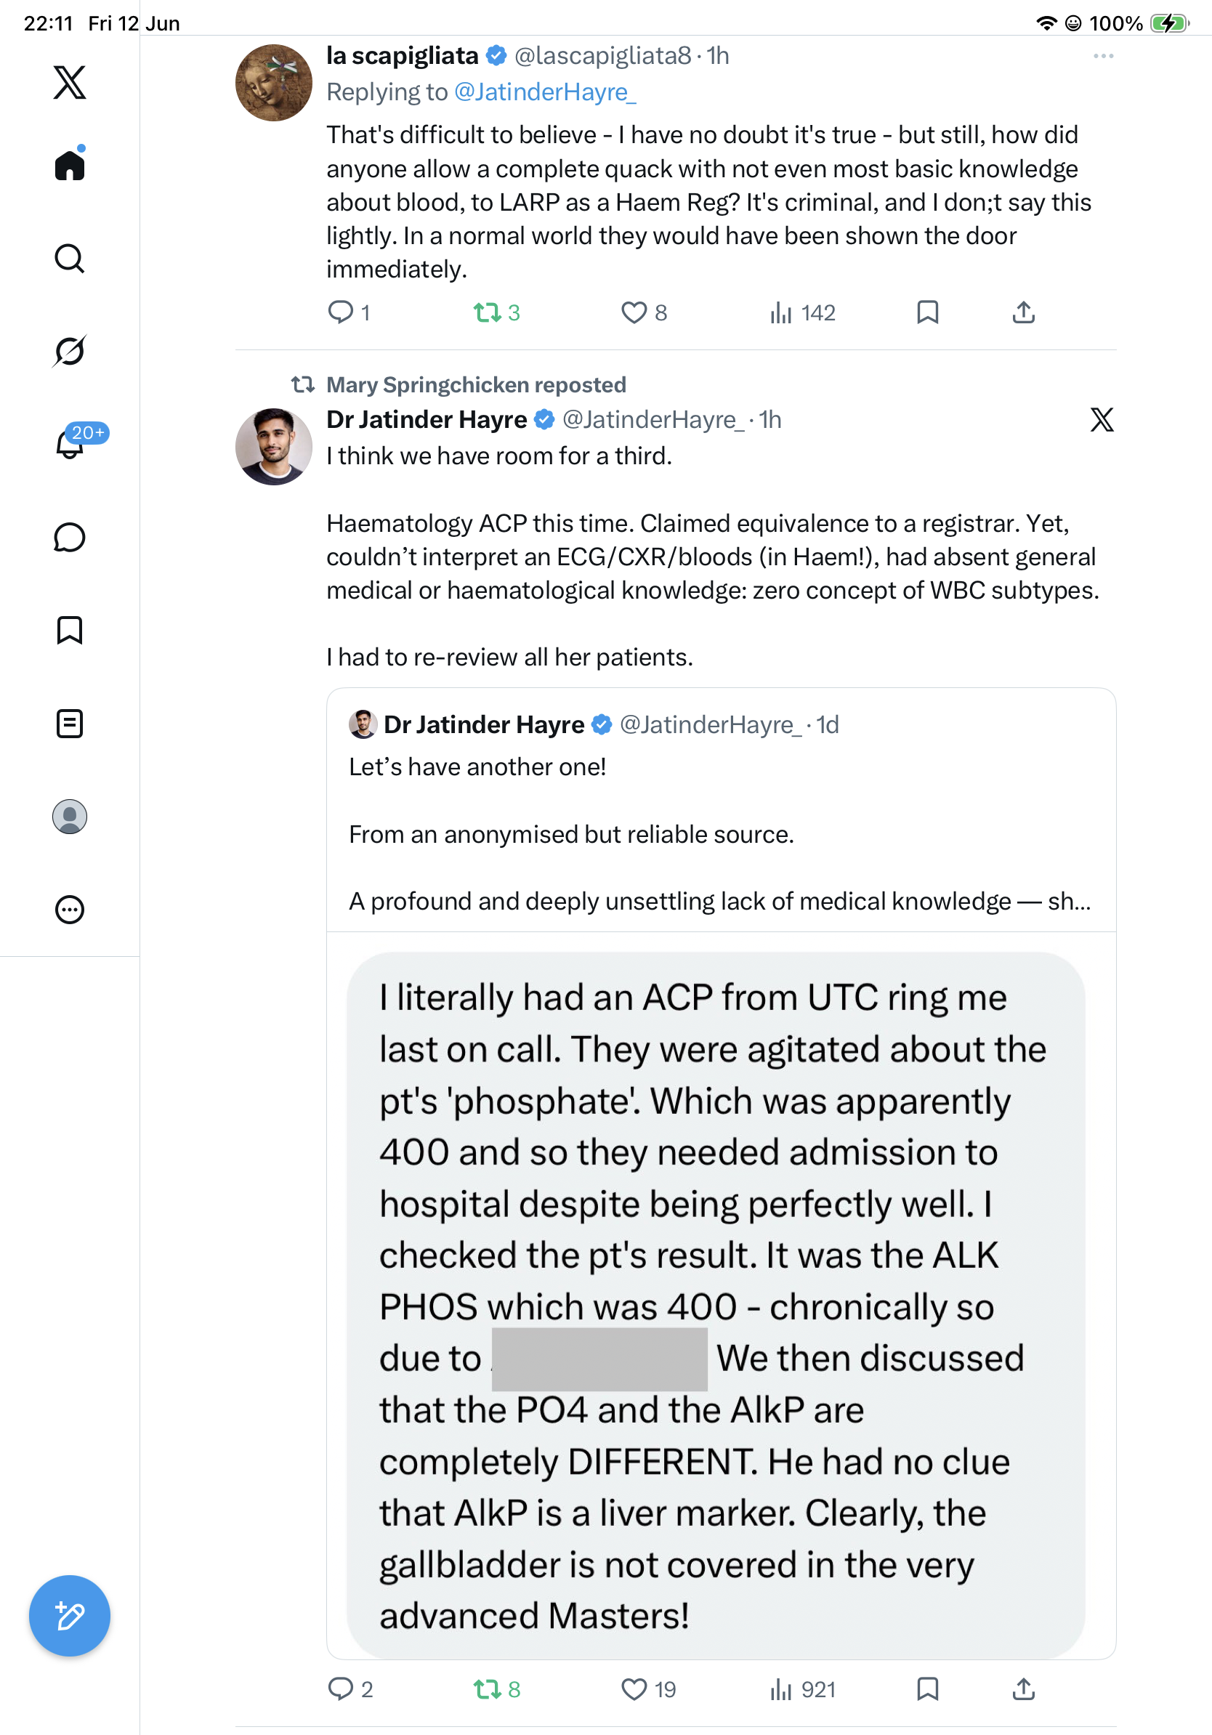Like la scapigliata's reply with 8 likes

point(644,312)
